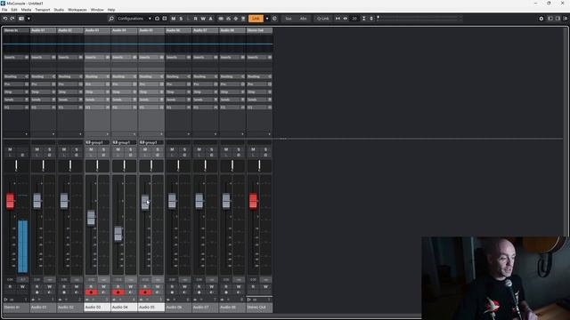The width and height of the screenshot is (570, 320).
Task: Click the icon immediately left of orange Link
Action: pos(243,19)
